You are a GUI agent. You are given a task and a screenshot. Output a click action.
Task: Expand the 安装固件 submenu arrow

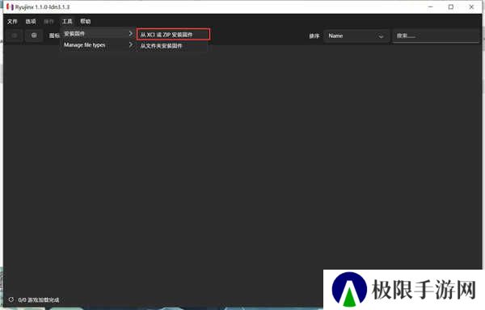(x=130, y=33)
